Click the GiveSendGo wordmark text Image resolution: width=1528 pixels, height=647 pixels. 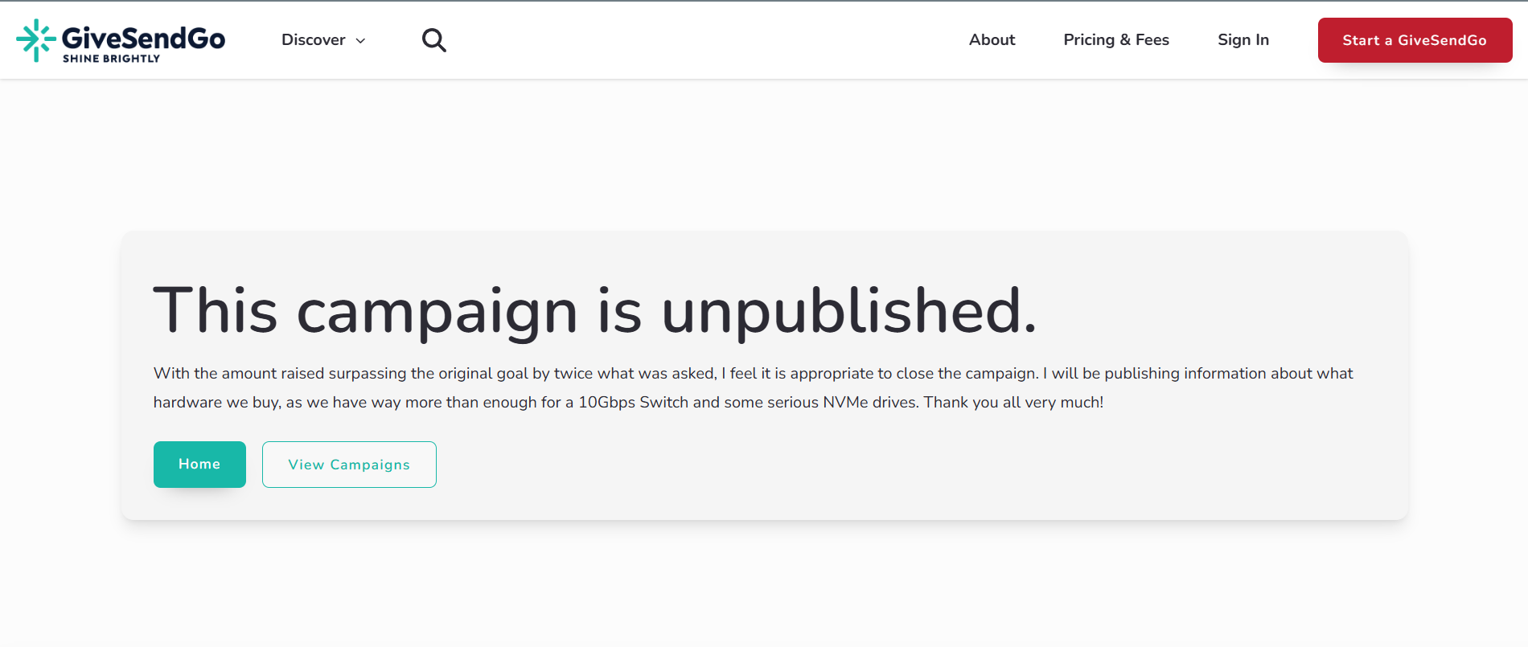(x=144, y=37)
